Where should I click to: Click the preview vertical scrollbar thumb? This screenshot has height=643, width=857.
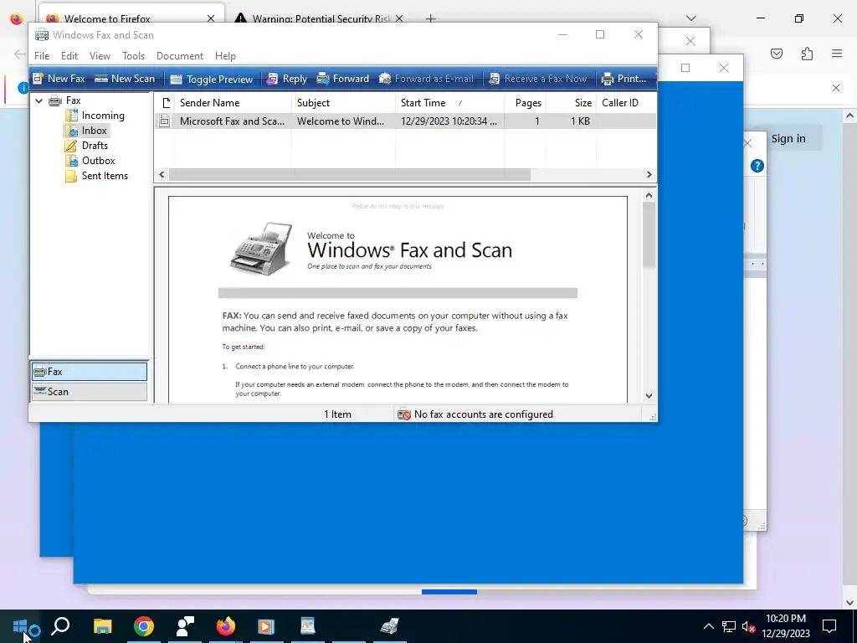(649, 235)
